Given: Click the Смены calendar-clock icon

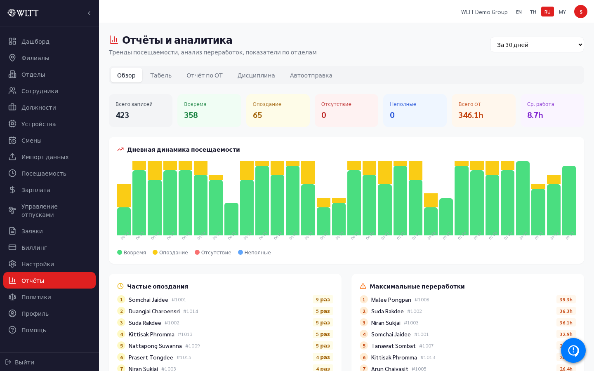Looking at the screenshot, I should pos(12,140).
